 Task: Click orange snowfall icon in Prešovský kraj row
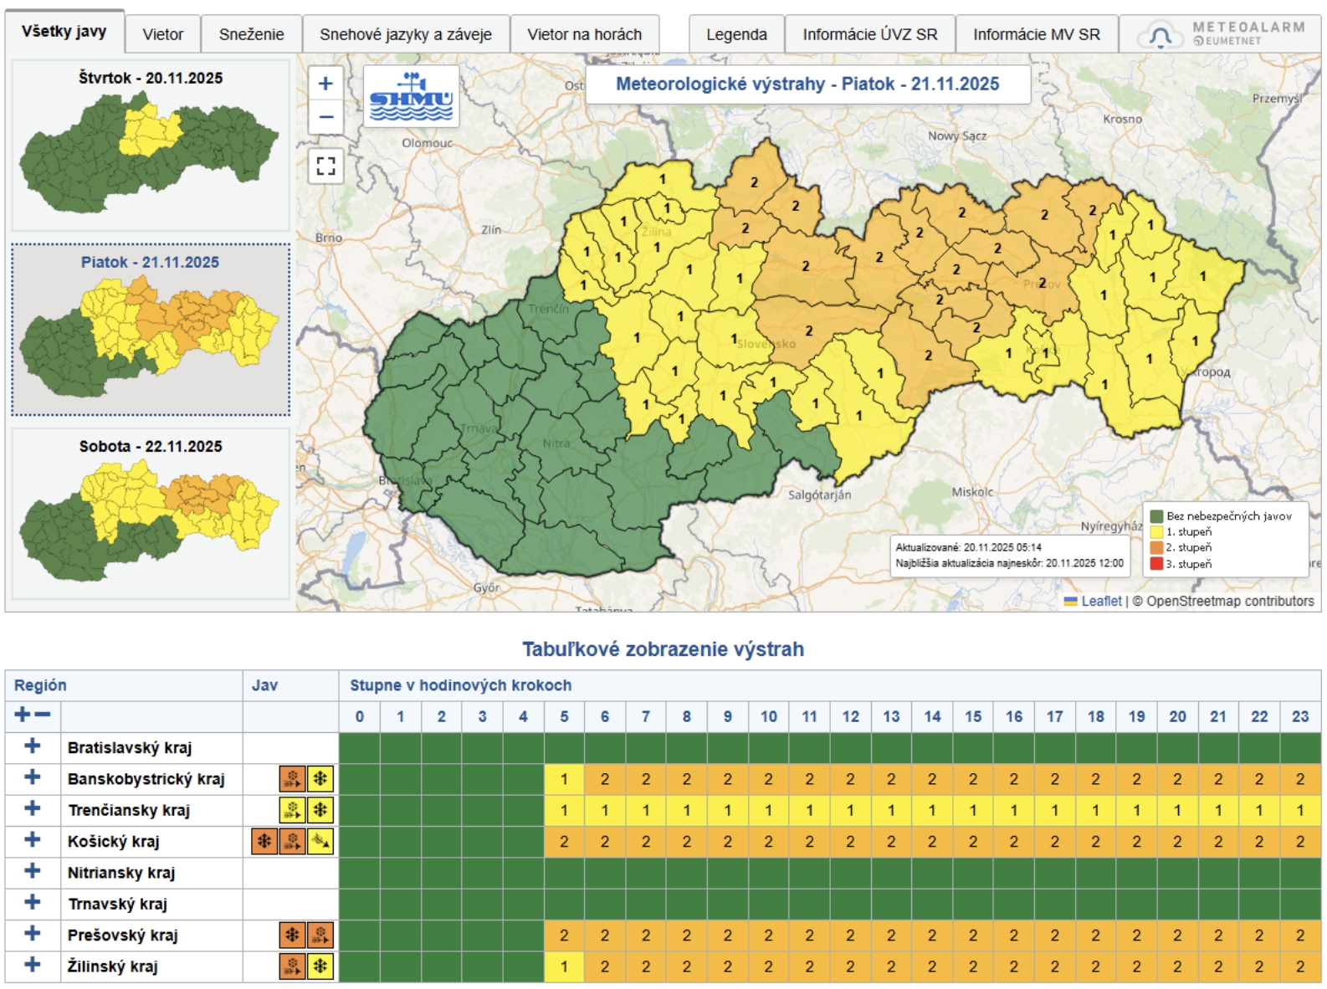coord(292,935)
